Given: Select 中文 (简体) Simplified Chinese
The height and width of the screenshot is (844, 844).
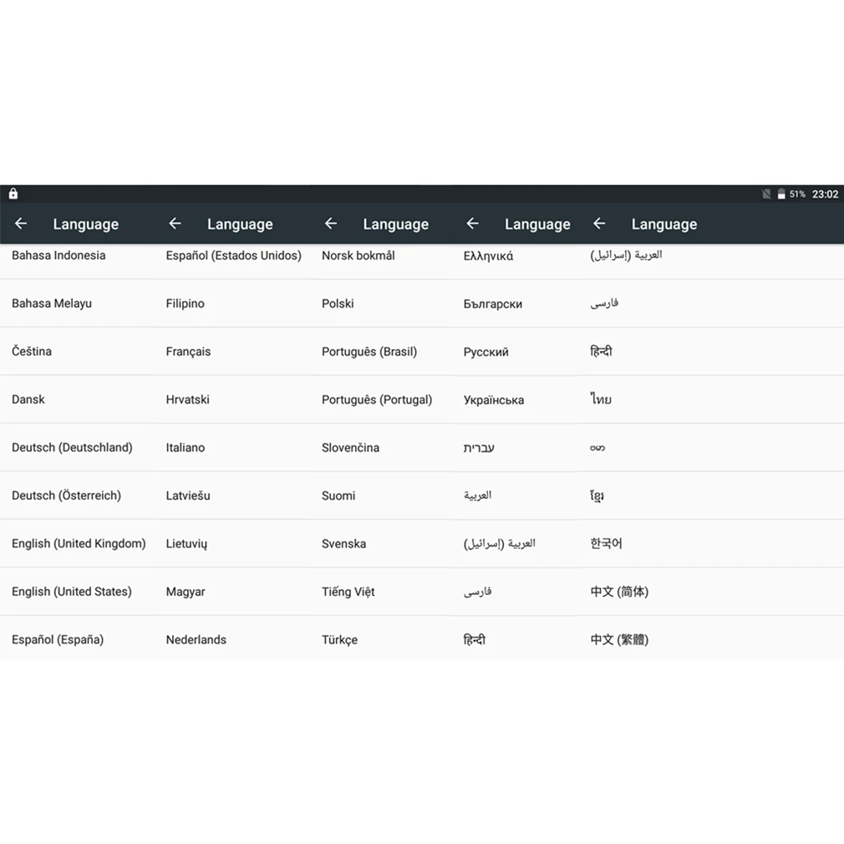Looking at the screenshot, I should (x=619, y=592).
